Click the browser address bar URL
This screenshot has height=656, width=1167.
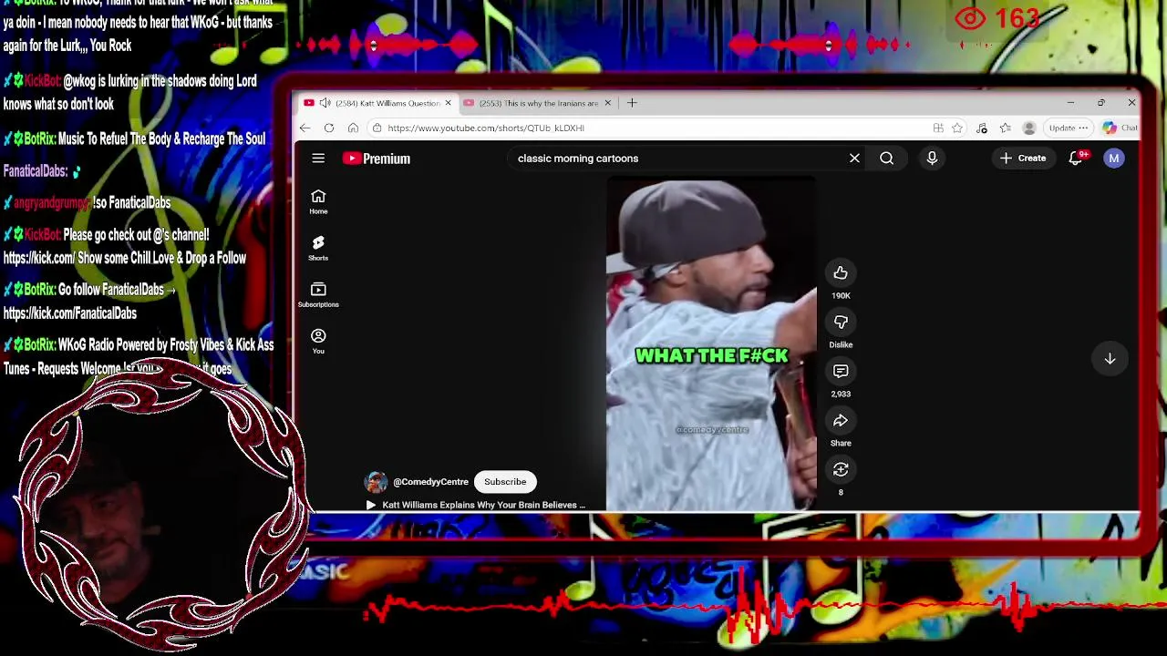[486, 128]
